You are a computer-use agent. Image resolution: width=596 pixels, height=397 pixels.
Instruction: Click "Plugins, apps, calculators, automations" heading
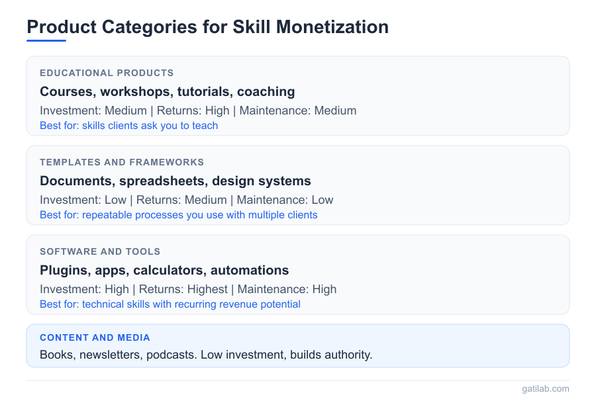pyautogui.click(x=164, y=270)
